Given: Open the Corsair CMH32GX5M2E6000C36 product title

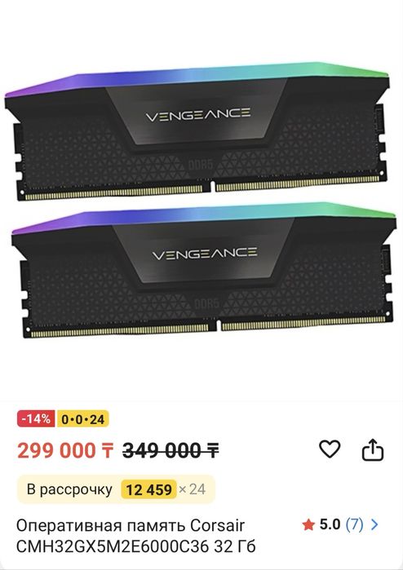Looking at the screenshot, I should (136, 536).
